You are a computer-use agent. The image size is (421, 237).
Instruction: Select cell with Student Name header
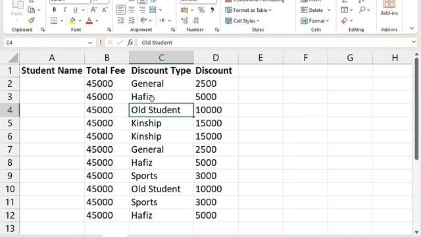tap(52, 70)
